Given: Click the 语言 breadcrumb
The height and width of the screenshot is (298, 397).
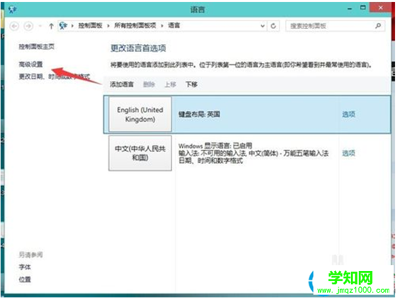Looking at the screenshot, I should point(174,26).
